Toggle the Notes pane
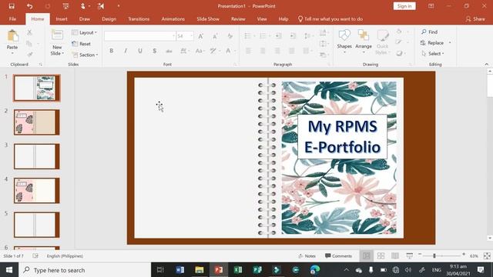493x277 pixels. coord(307,256)
